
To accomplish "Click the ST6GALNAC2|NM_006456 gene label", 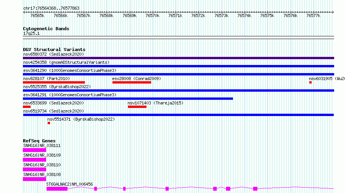I will pos(69,184).
